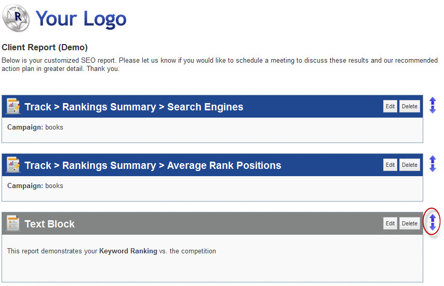
Task: Click the "Your Logo" title text
Action: 81,19
